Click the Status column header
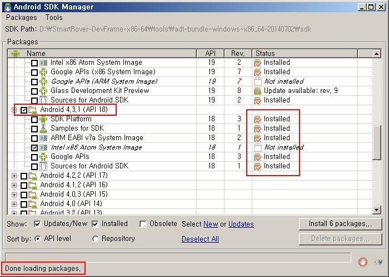 click(305, 53)
